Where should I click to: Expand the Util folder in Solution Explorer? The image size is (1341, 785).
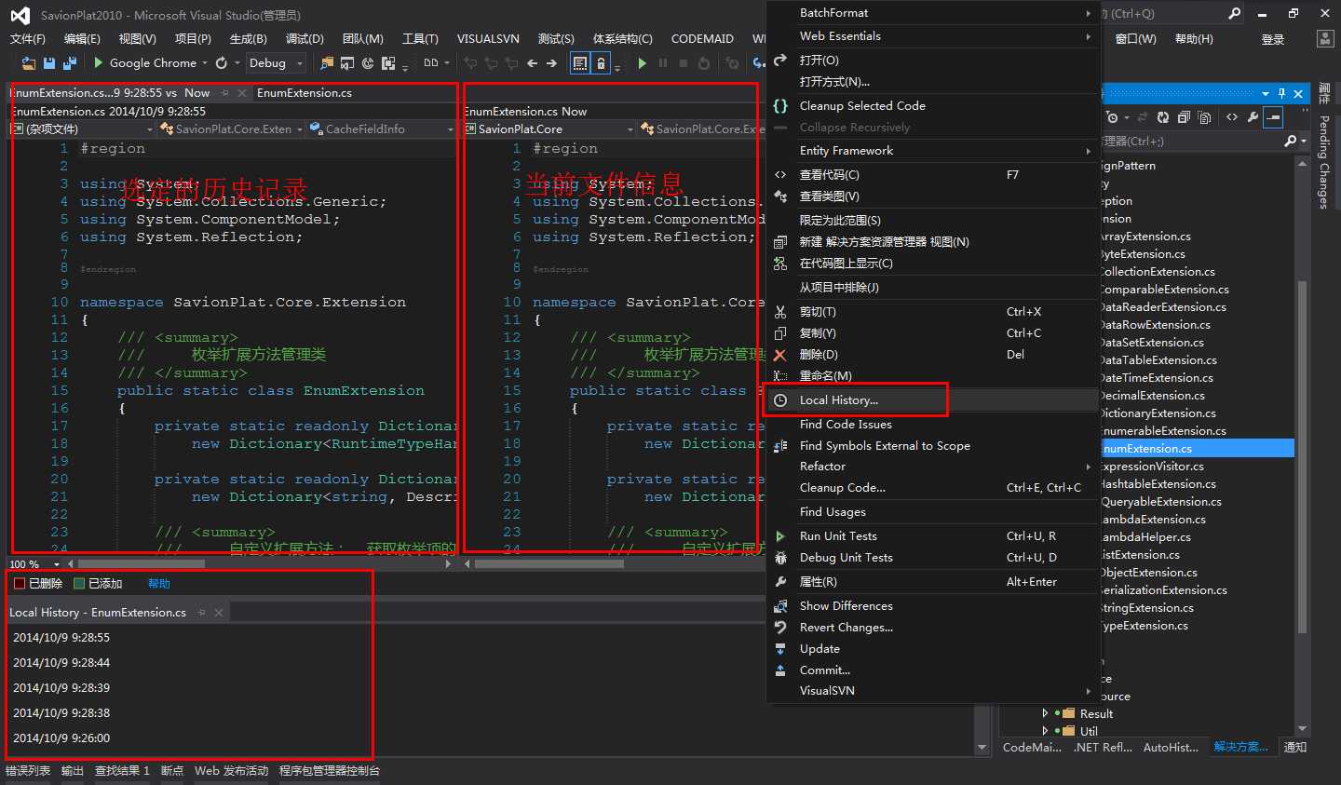click(1045, 731)
